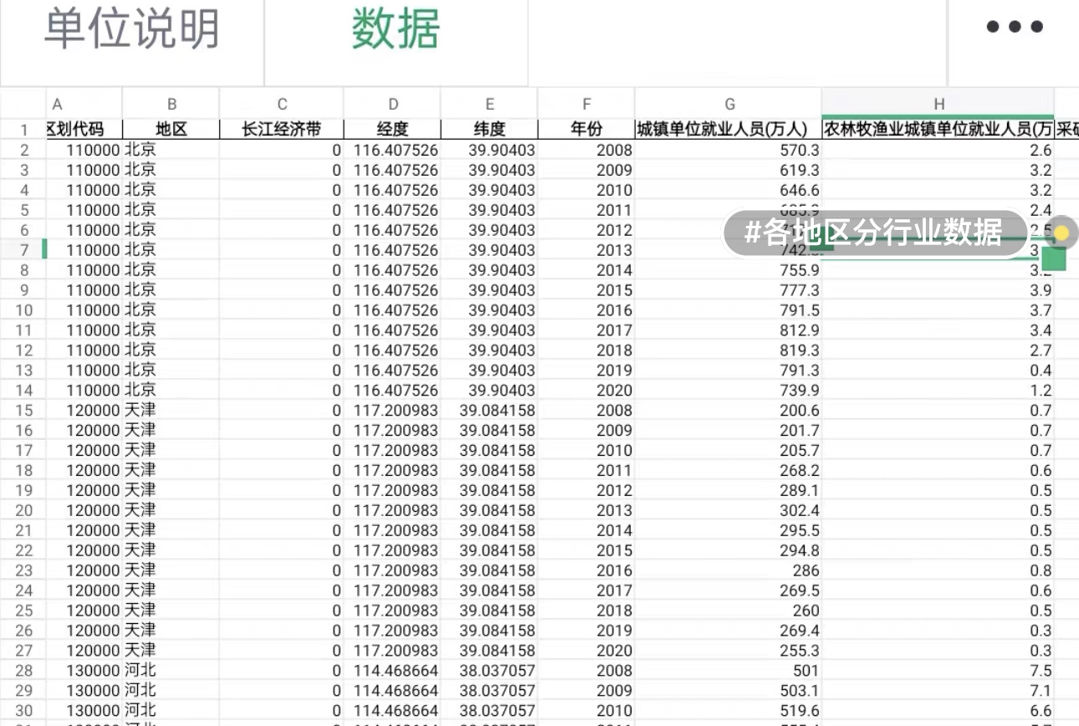The height and width of the screenshot is (726, 1079).
Task: Click 天津 cell in row 15
Action: 171,411
